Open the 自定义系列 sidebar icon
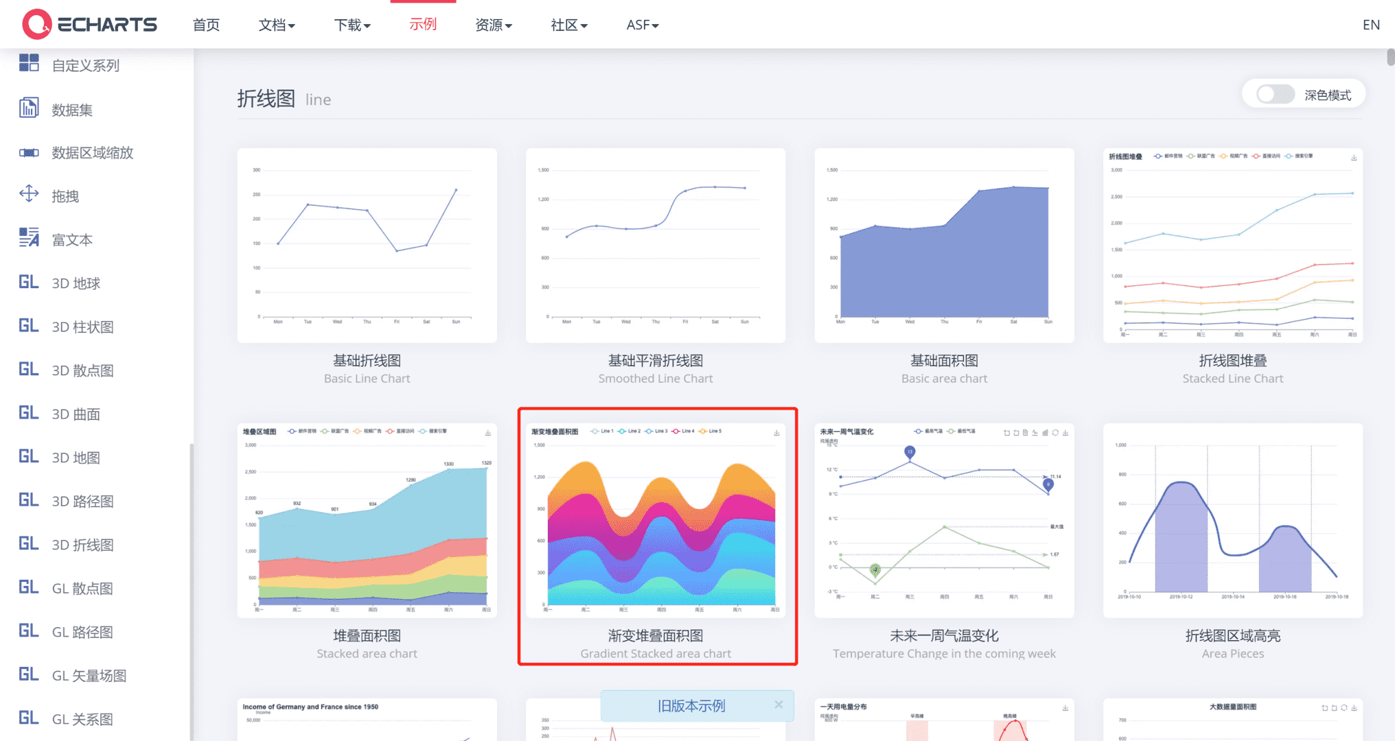This screenshot has width=1395, height=741. point(29,63)
